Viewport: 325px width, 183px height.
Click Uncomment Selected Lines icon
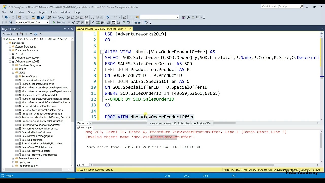[129, 22]
